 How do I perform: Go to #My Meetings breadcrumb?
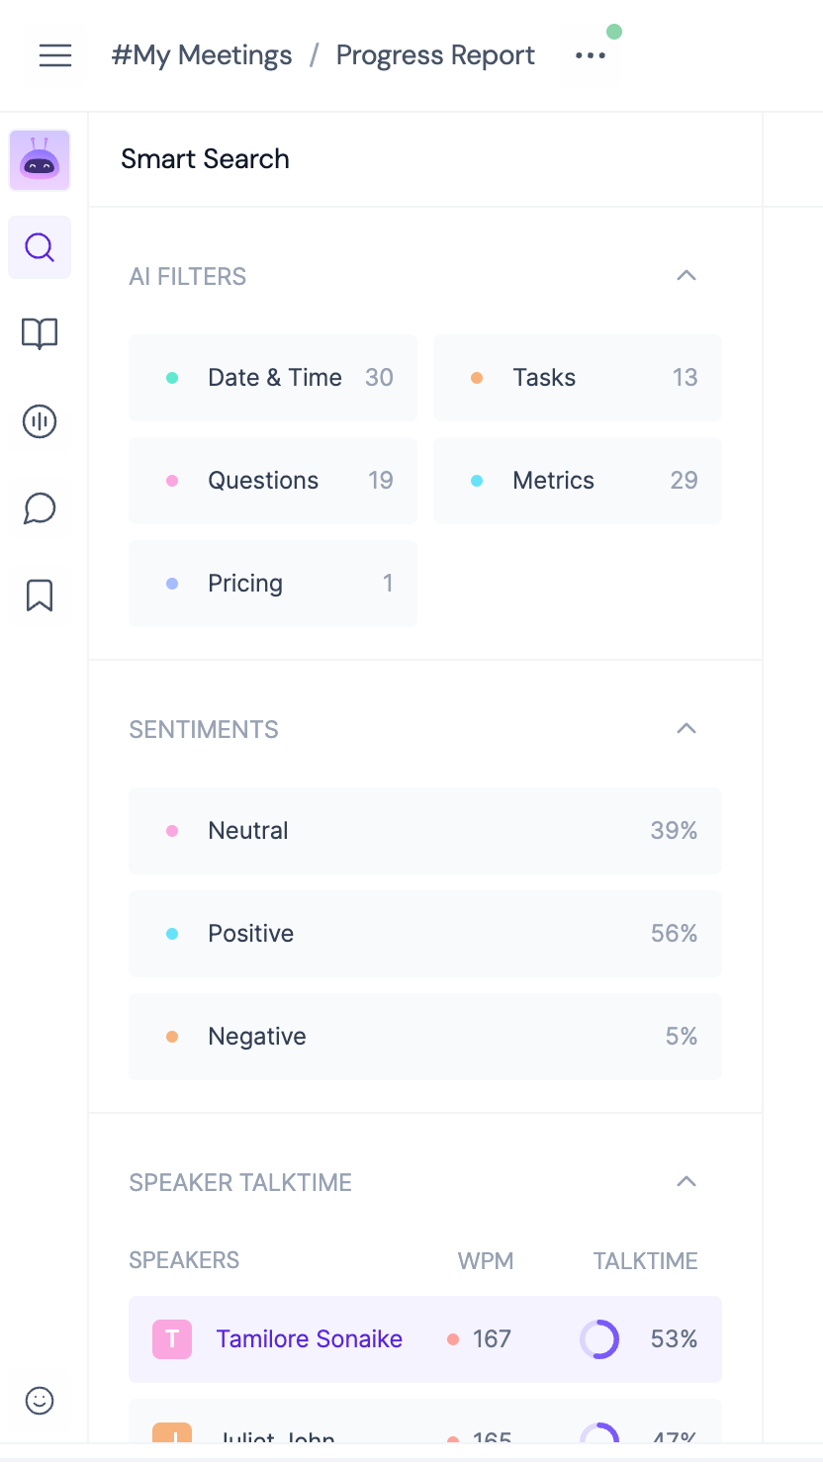[202, 55]
